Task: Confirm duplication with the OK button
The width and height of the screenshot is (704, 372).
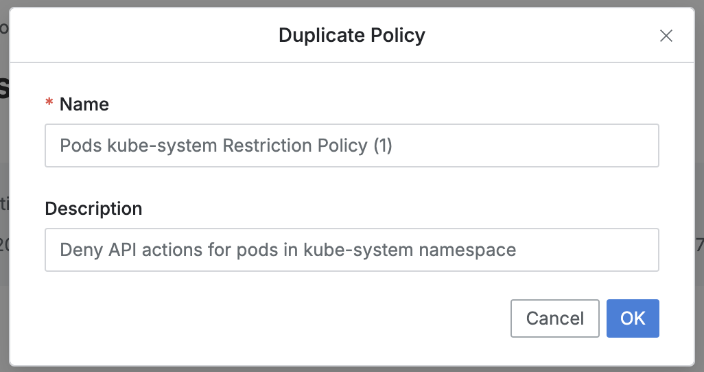Action: click(633, 318)
